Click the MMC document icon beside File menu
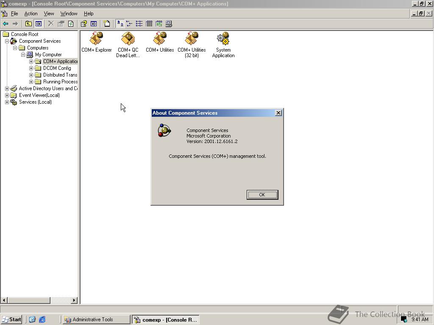The width and height of the screenshot is (434, 325). coord(4,13)
